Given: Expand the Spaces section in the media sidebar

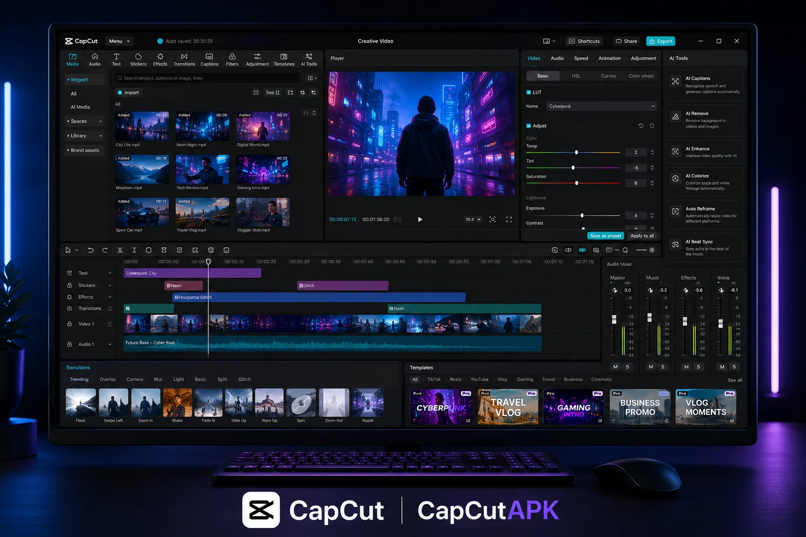Looking at the screenshot, I should click(x=84, y=121).
